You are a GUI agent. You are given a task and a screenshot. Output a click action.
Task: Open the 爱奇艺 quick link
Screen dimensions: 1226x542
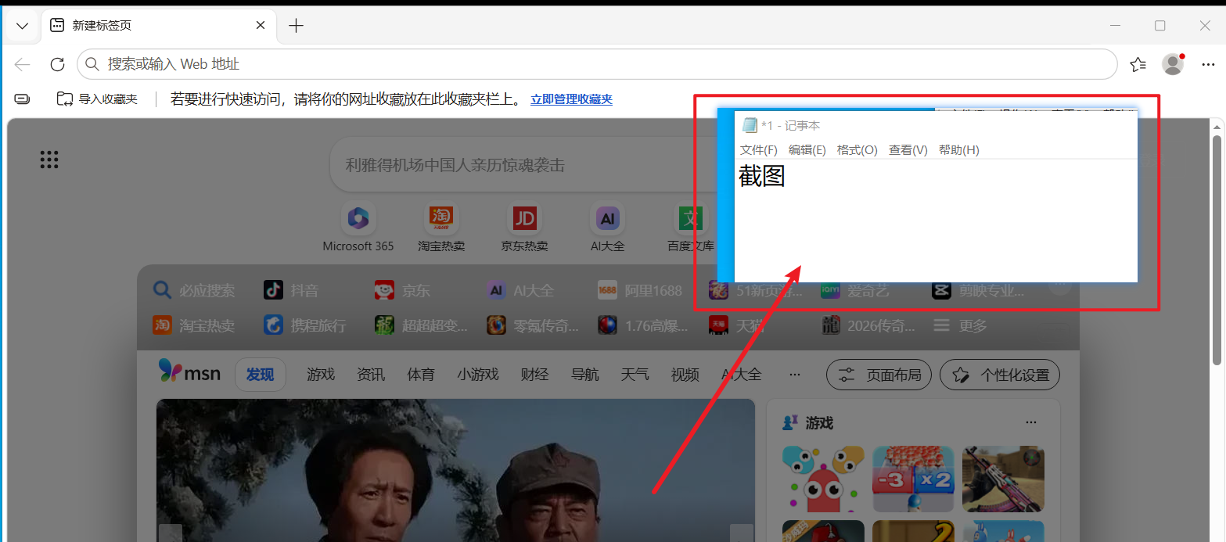855,291
